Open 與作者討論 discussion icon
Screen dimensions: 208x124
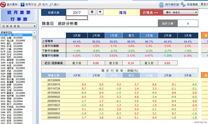161,5
